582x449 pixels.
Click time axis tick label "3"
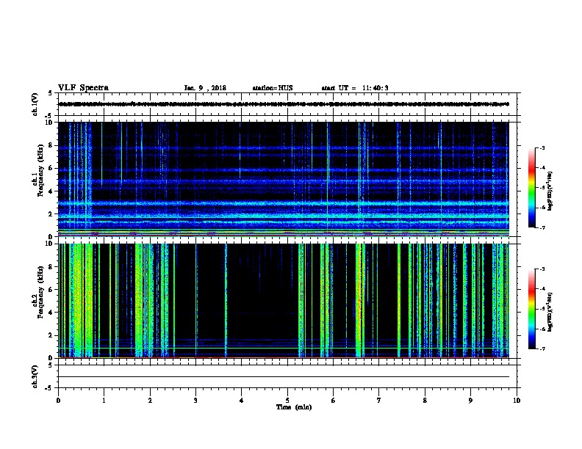tap(195, 401)
